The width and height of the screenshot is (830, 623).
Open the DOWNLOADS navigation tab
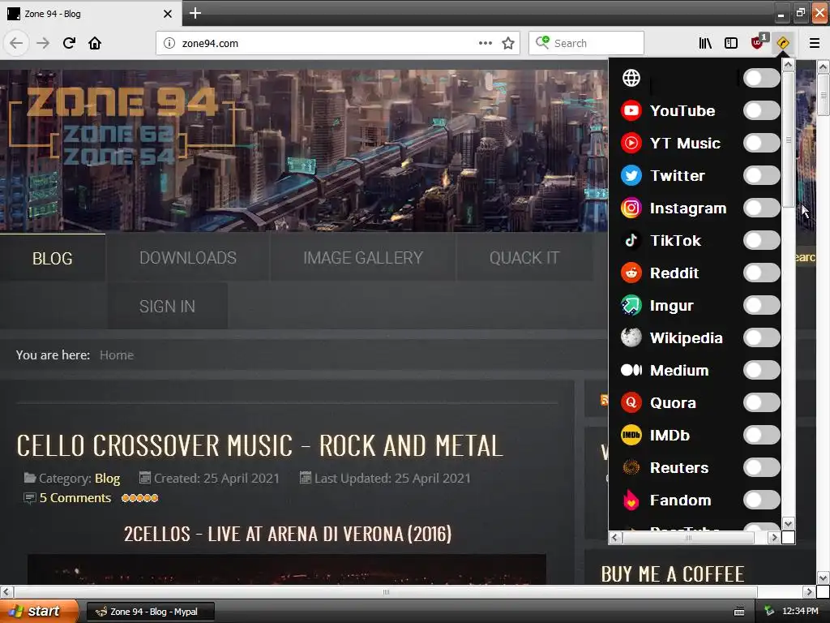tap(188, 258)
